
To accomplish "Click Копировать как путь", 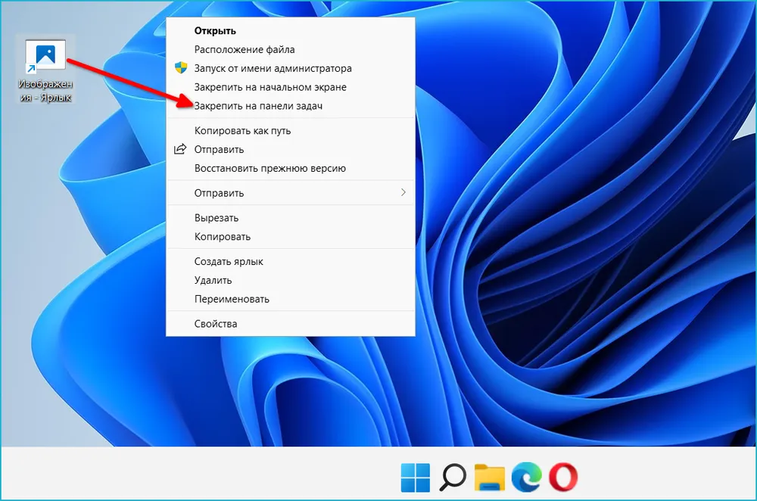I will [x=242, y=130].
